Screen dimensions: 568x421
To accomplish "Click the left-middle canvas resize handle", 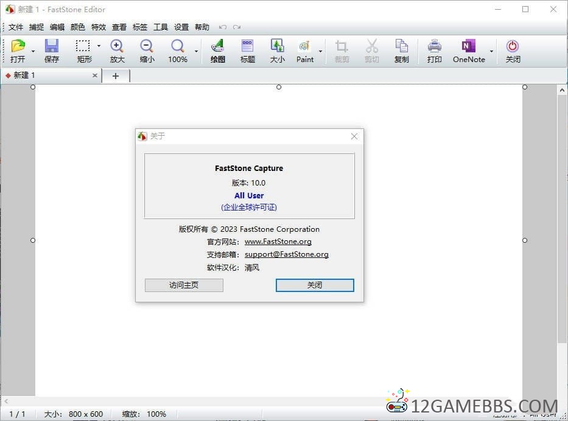I will pos(33,240).
